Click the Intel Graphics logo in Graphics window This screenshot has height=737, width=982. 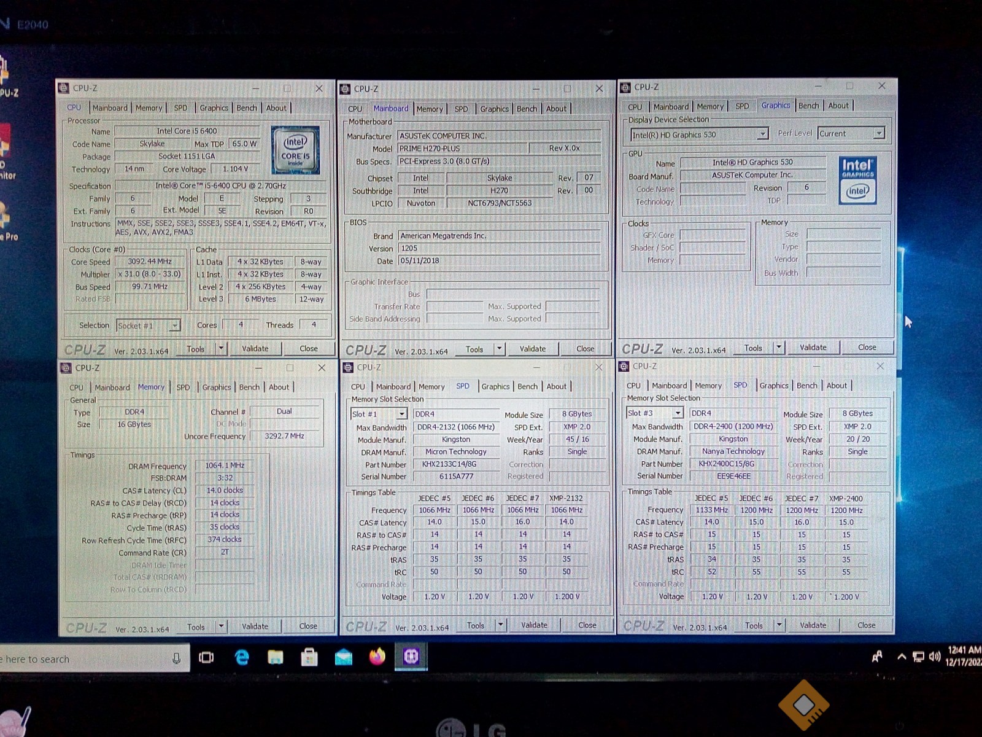click(857, 179)
